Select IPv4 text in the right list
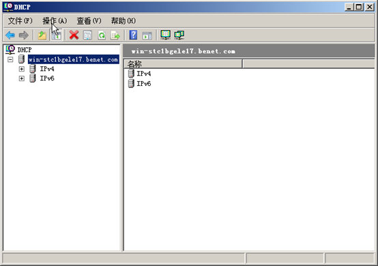 click(144, 74)
